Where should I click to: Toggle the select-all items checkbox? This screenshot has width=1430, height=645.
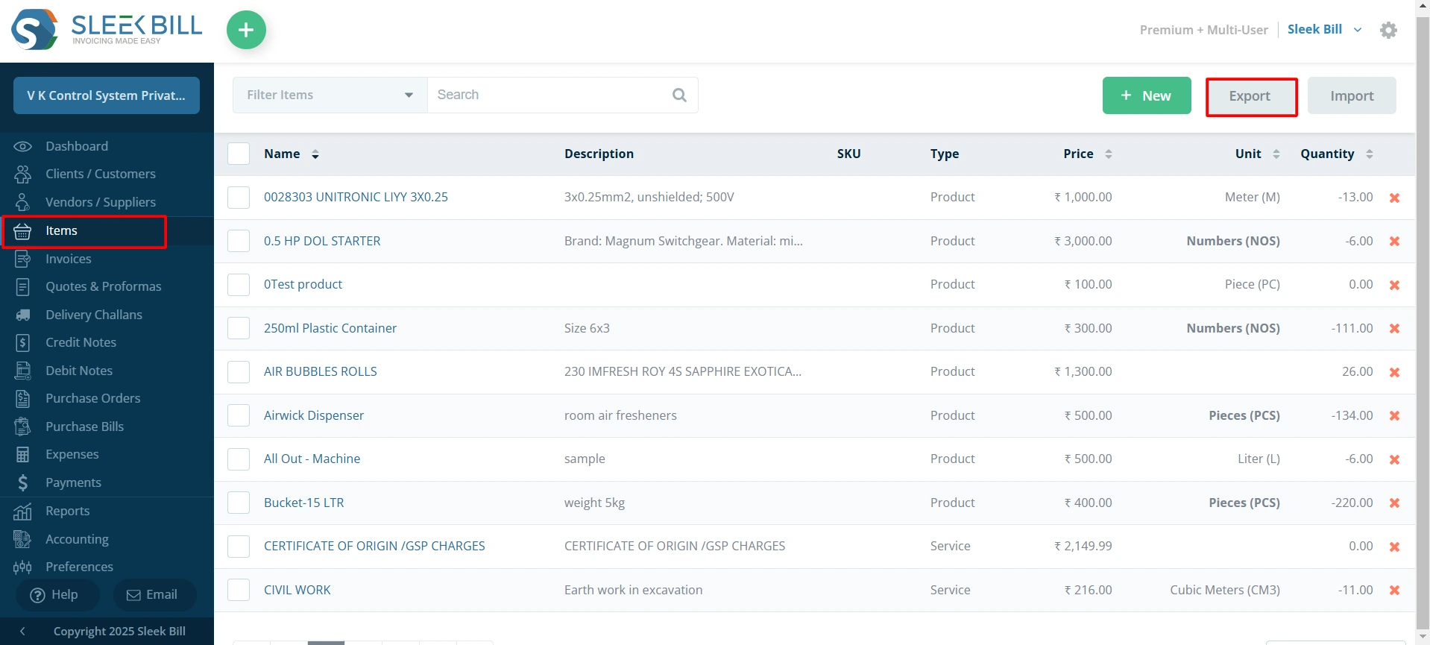(x=239, y=154)
